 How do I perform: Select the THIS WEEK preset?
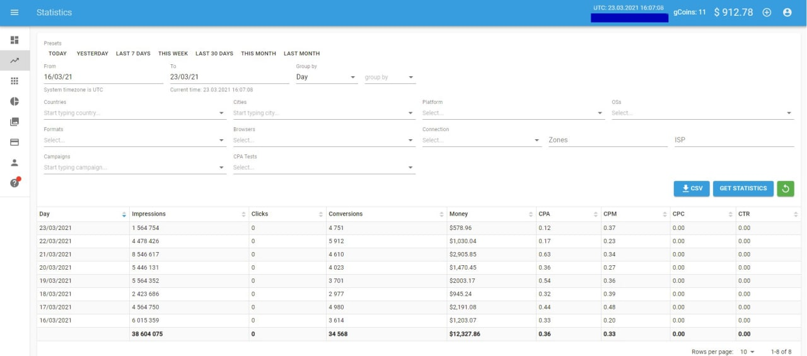coord(173,54)
